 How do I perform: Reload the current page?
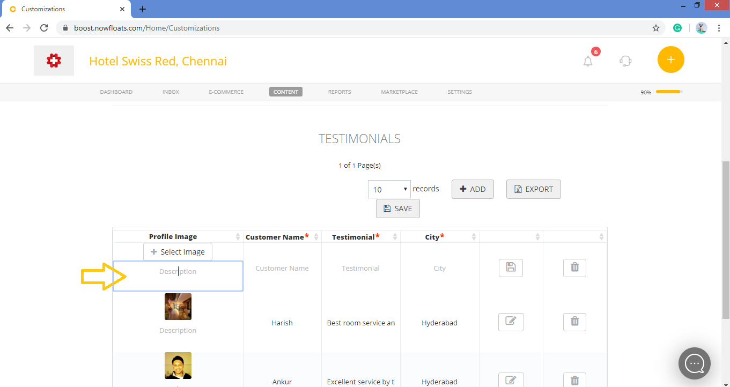pos(44,28)
